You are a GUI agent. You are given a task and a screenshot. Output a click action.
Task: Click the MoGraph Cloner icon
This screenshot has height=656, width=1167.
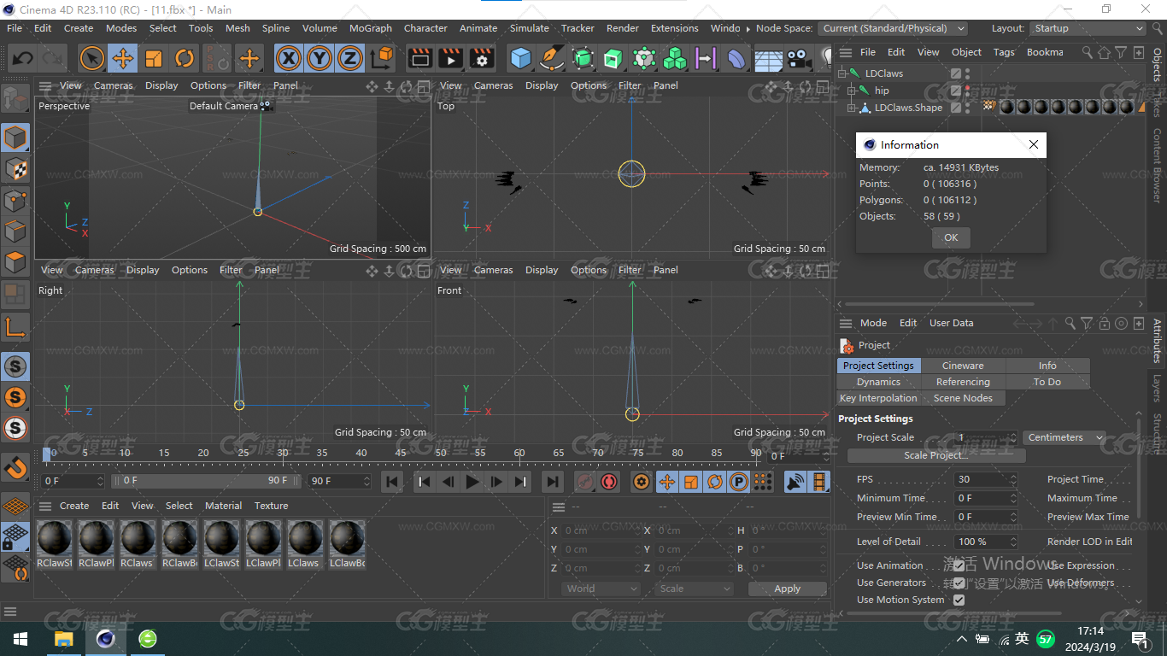pyautogui.click(x=675, y=58)
